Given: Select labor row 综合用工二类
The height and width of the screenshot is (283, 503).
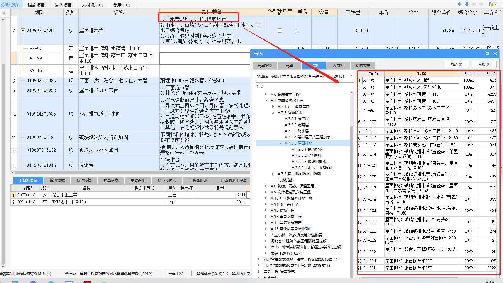Looking at the screenshot, I should click(130, 195).
